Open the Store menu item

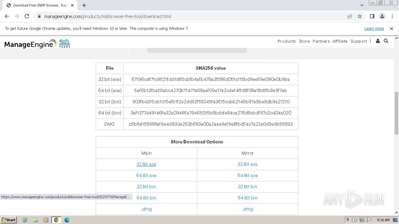(304, 41)
